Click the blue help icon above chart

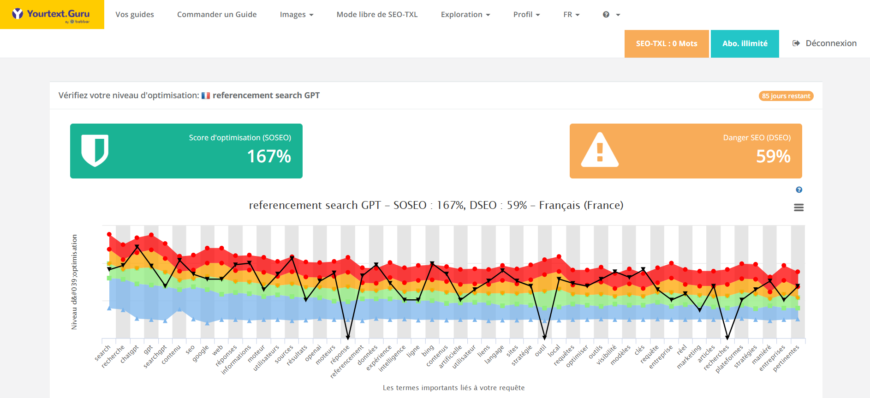(799, 190)
